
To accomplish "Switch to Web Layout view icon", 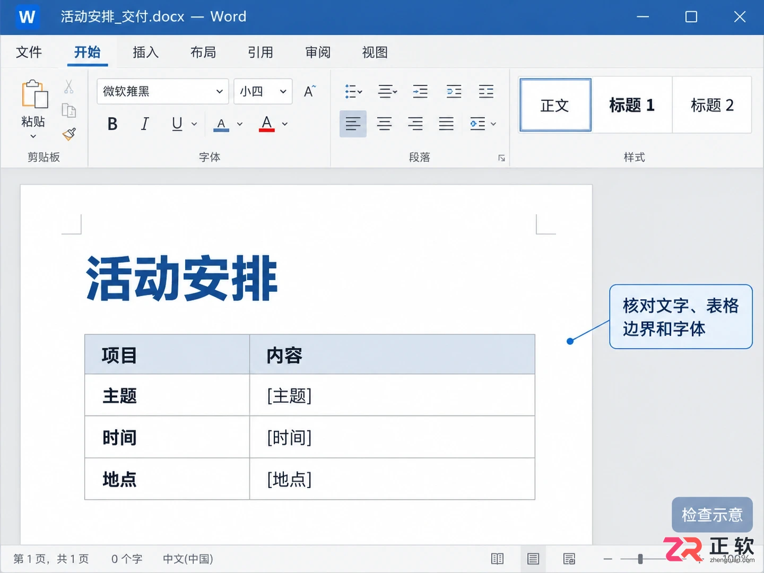I will (x=569, y=559).
